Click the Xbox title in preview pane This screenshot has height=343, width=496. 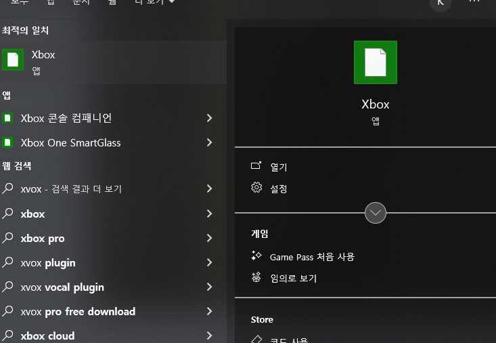tap(376, 104)
